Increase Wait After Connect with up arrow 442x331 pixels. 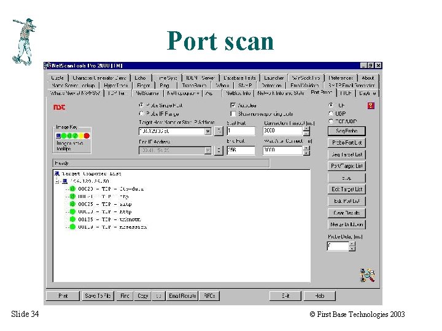(307, 148)
